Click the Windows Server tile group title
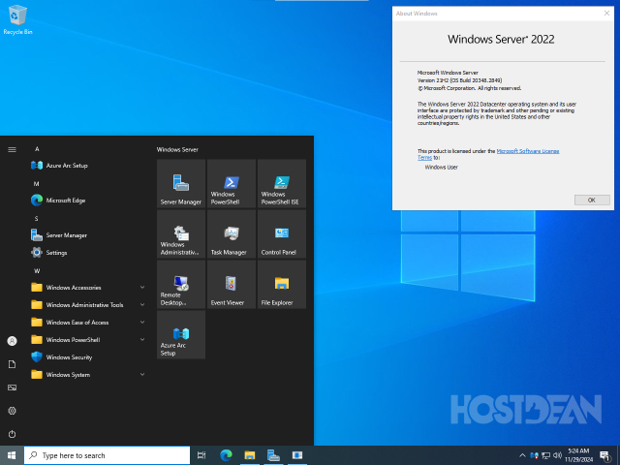620x465 pixels. (x=177, y=149)
